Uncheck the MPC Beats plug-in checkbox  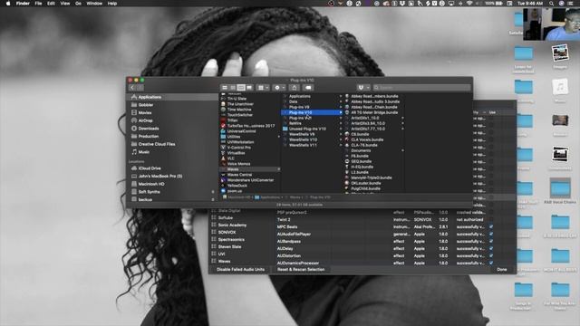coord(491,227)
